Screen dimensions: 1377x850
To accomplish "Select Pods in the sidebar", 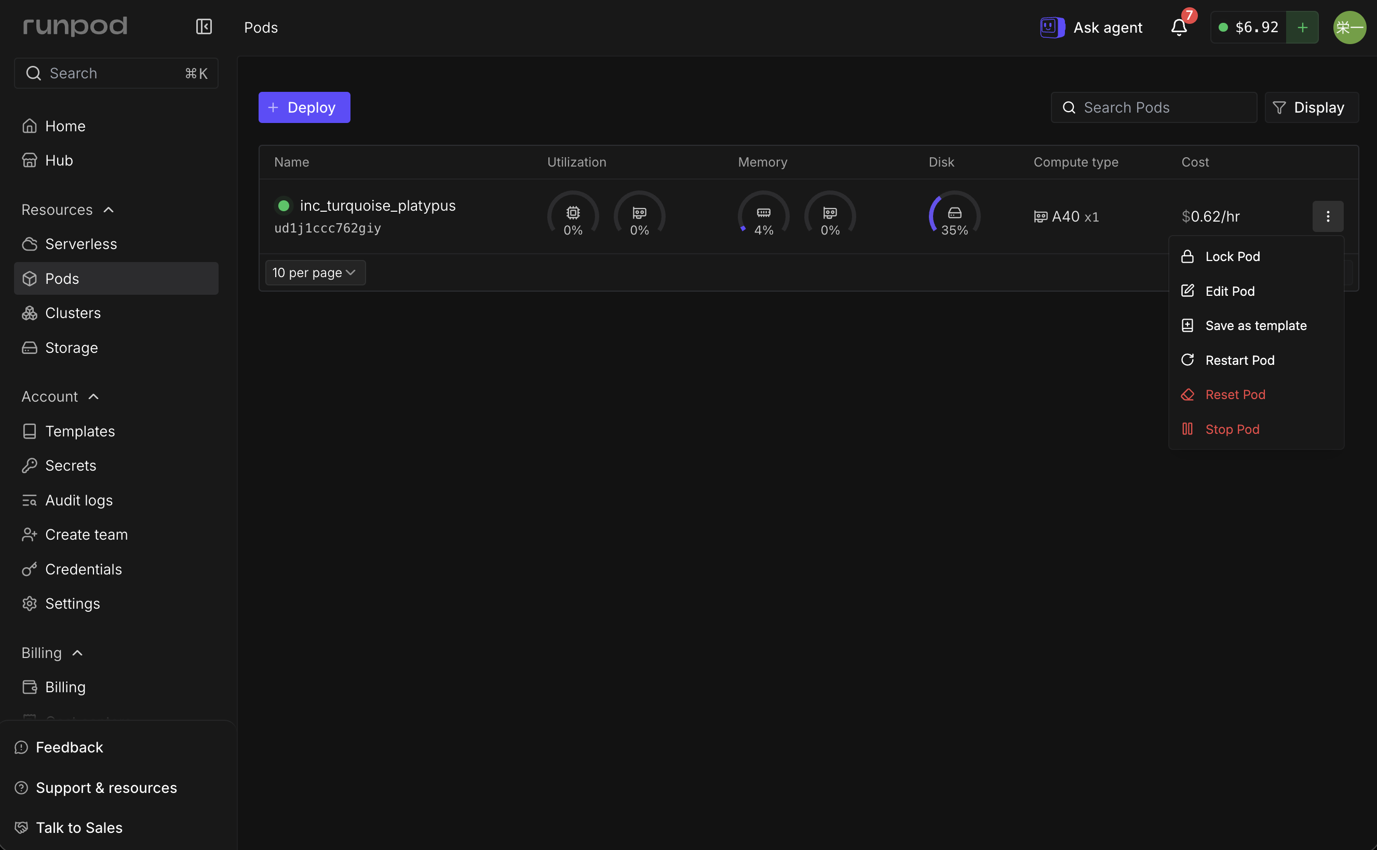I will 116,278.
